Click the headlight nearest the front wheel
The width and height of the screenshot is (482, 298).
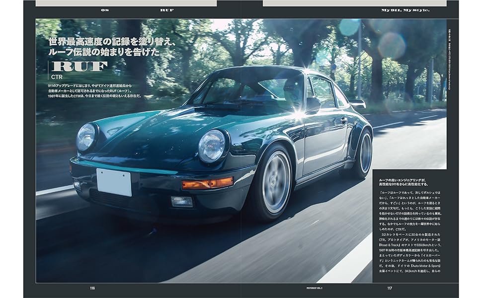point(212,146)
